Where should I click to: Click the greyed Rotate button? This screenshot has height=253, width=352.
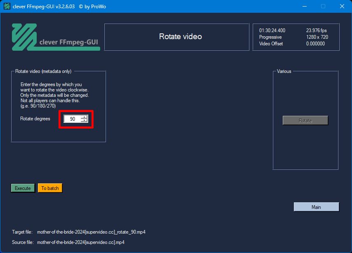[x=305, y=121]
